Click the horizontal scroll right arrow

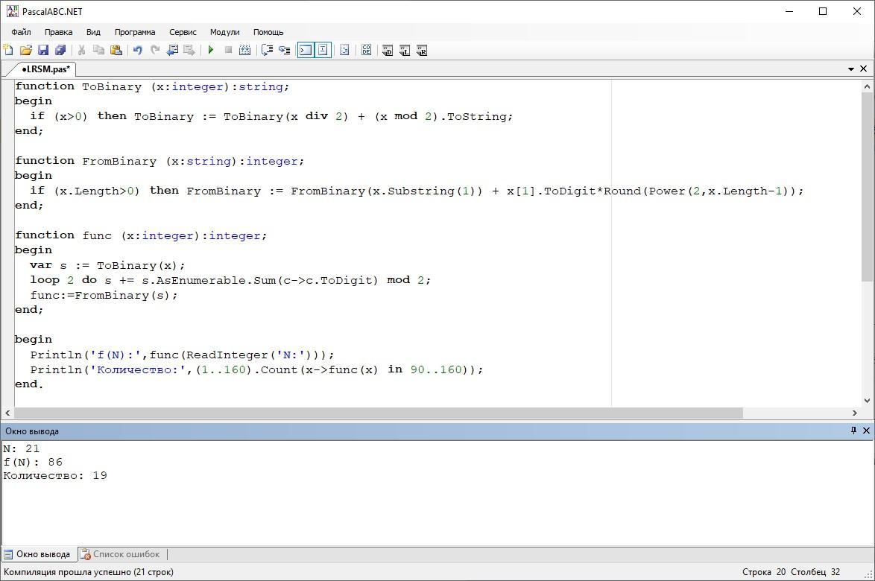pos(854,413)
